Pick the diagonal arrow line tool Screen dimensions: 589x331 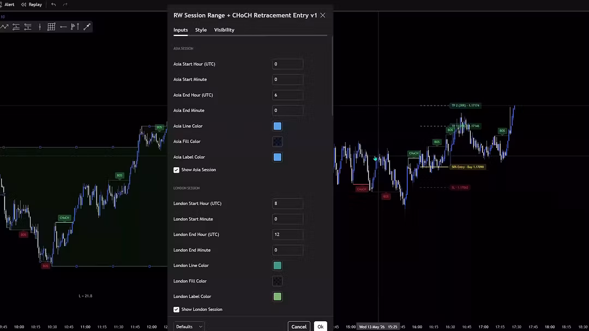pos(87,27)
